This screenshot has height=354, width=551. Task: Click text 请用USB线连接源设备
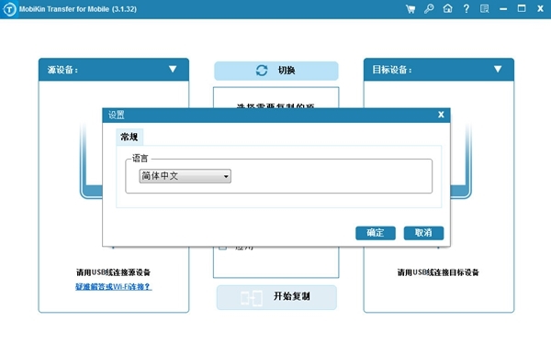pos(114,272)
